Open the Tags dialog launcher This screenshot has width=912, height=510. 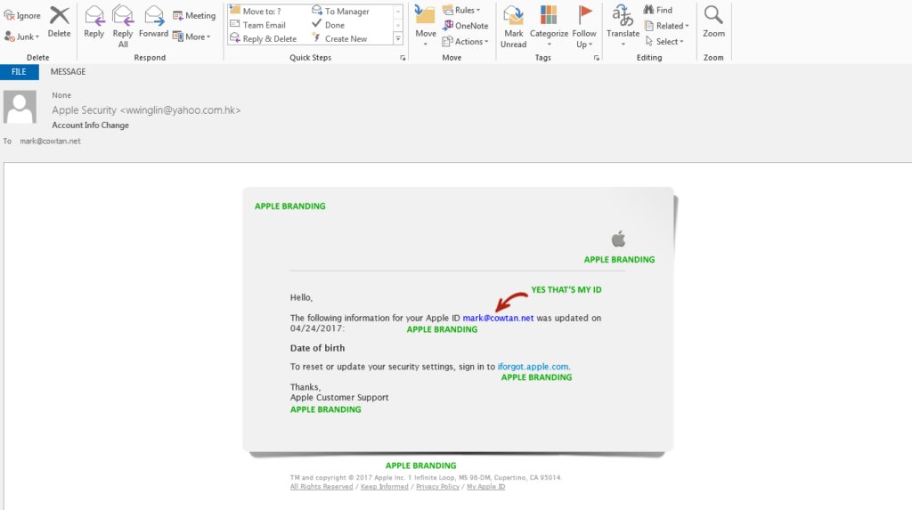(596, 58)
